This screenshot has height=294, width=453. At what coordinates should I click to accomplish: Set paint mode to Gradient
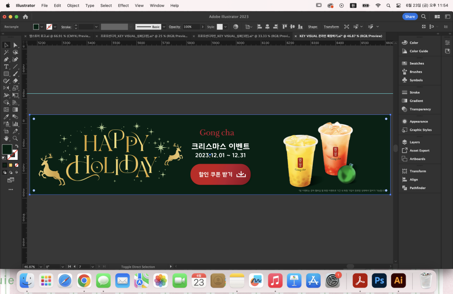11,165
